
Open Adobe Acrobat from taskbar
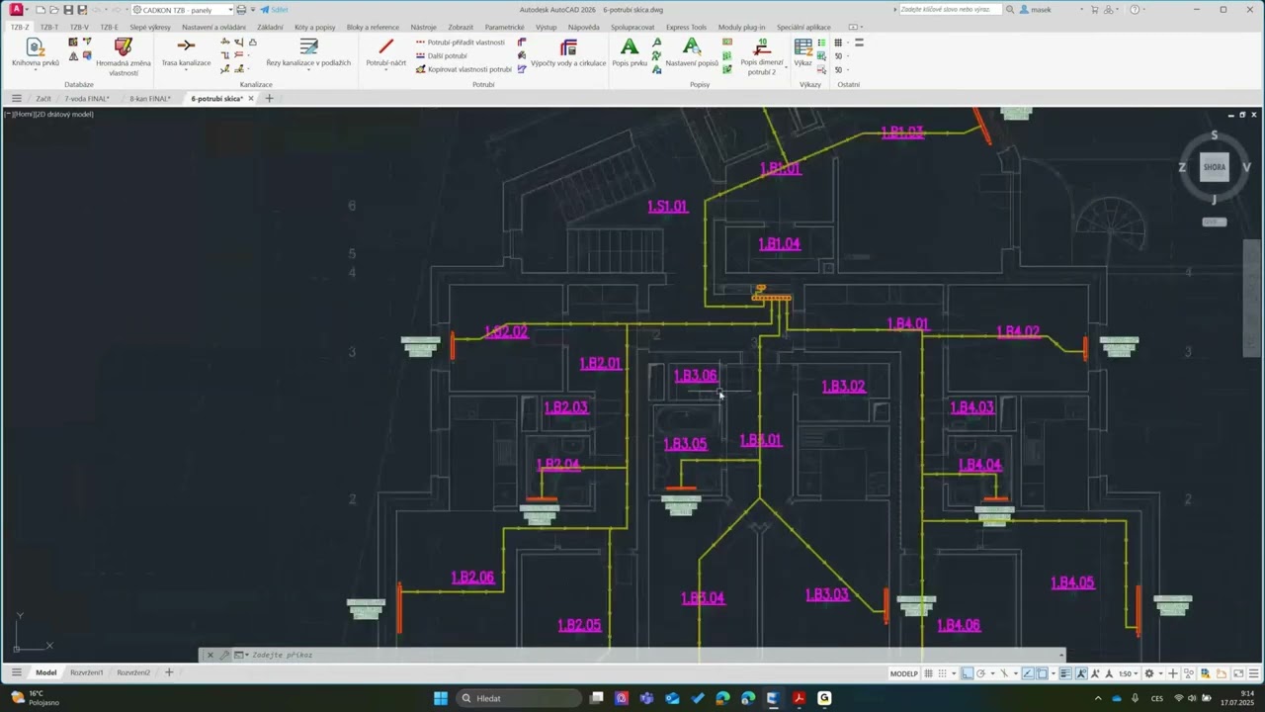[799, 698]
